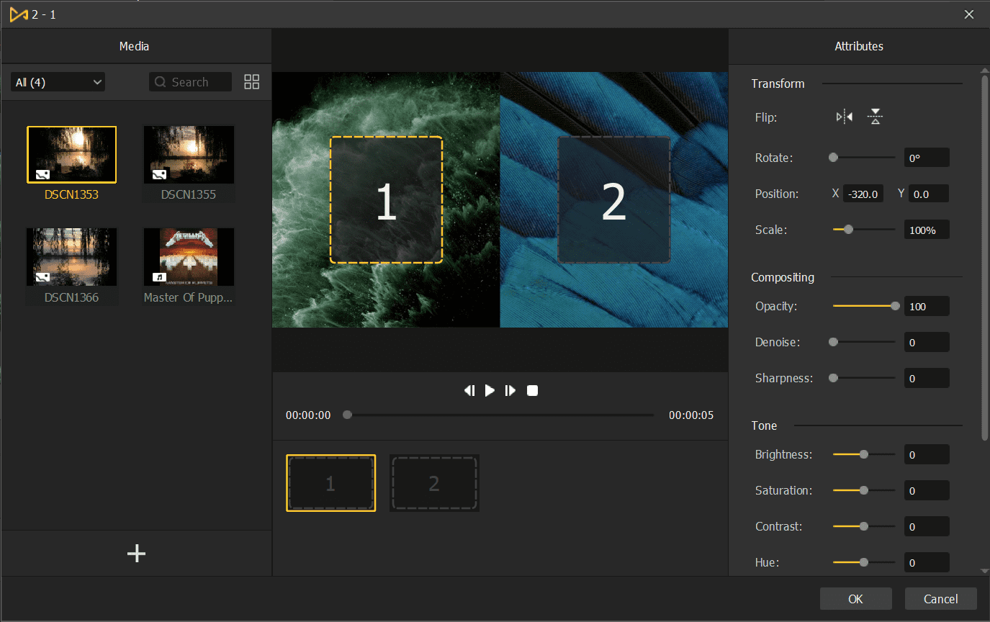Adjust the Hue slider
This screenshot has width=990, height=622.
(864, 562)
